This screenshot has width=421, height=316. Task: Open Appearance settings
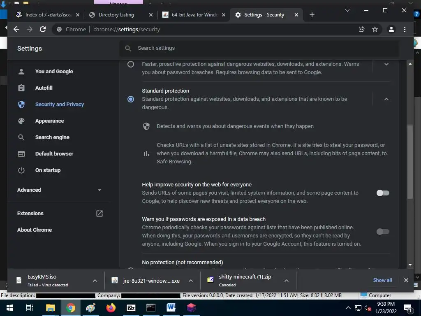pyautogui.click(x=49, y=121)
